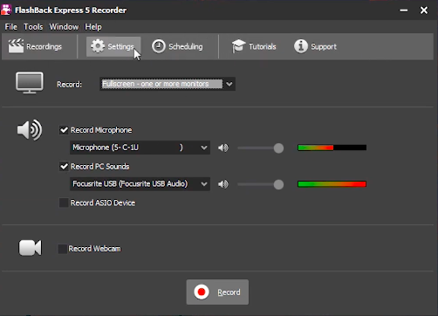Click the PC sounds volume slider knob
The width and height of the screenshot is (438, 316).
[278, 184]
